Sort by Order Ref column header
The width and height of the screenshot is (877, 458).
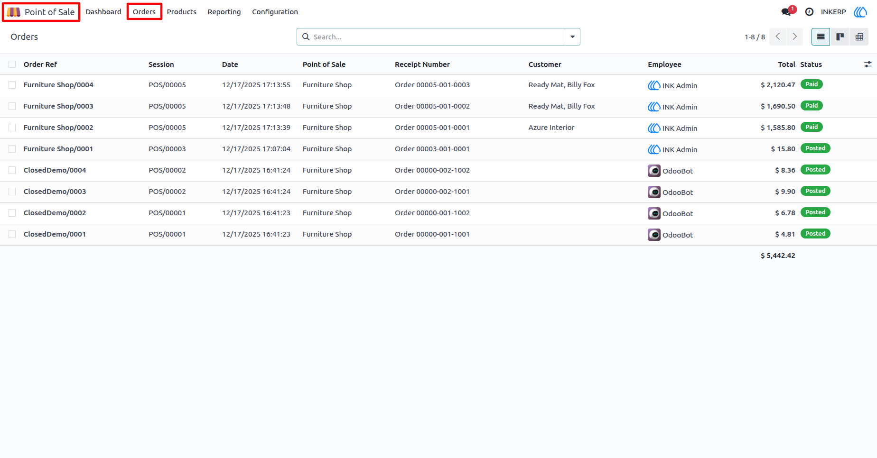(40, 64)
